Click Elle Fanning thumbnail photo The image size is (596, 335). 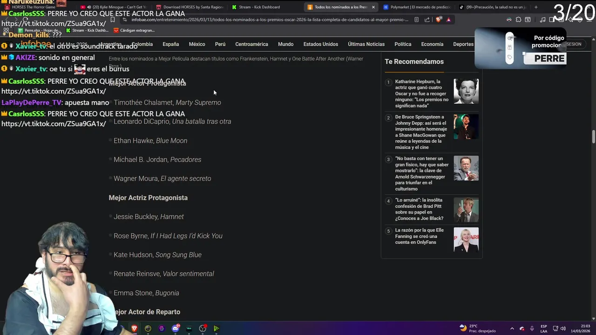click(x=466, y=240)
